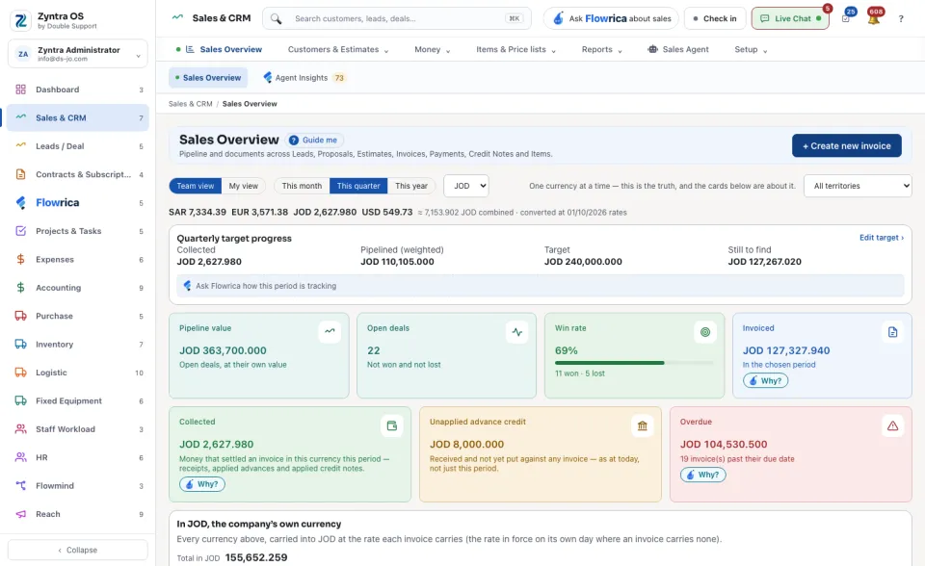Click Create new invoice button
Viewport: 925px width, 566px height.
click(847, 145)
